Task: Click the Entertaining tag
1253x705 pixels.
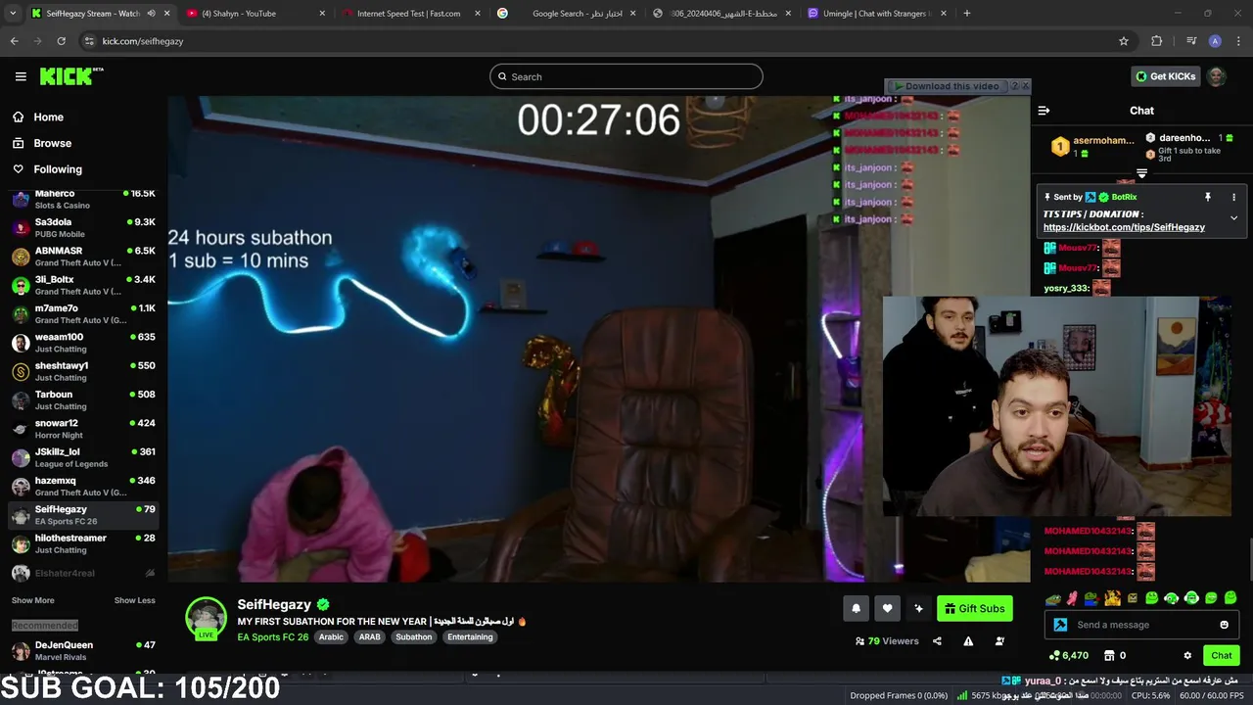Action: (470, 637)
